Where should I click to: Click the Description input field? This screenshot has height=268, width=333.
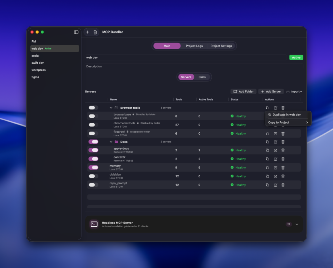pyautogui.click(x=194, y=66)
